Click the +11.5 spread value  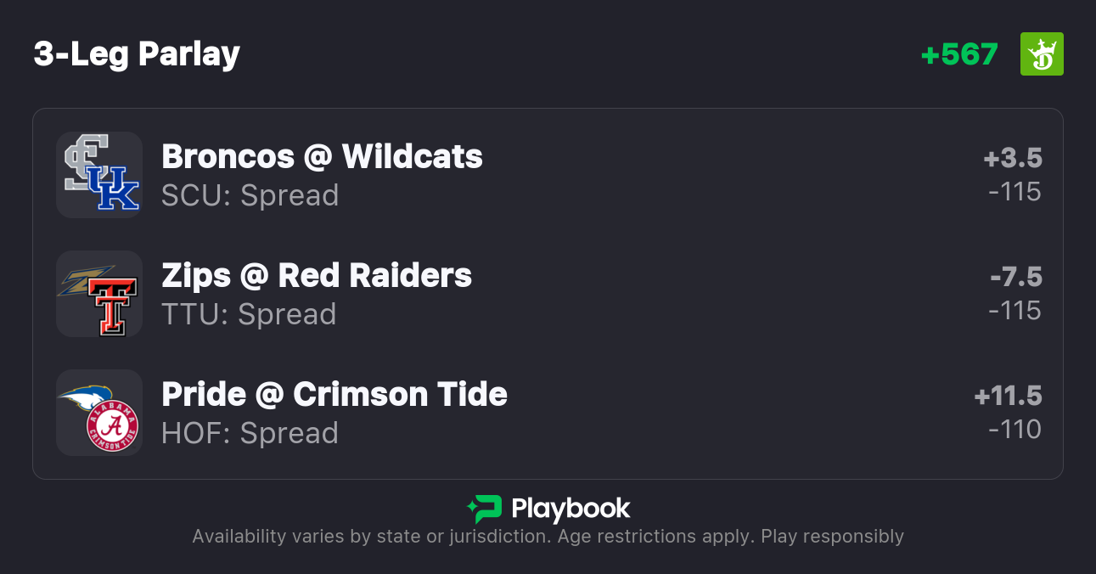pyautogui.click(x=1008, y=396)
